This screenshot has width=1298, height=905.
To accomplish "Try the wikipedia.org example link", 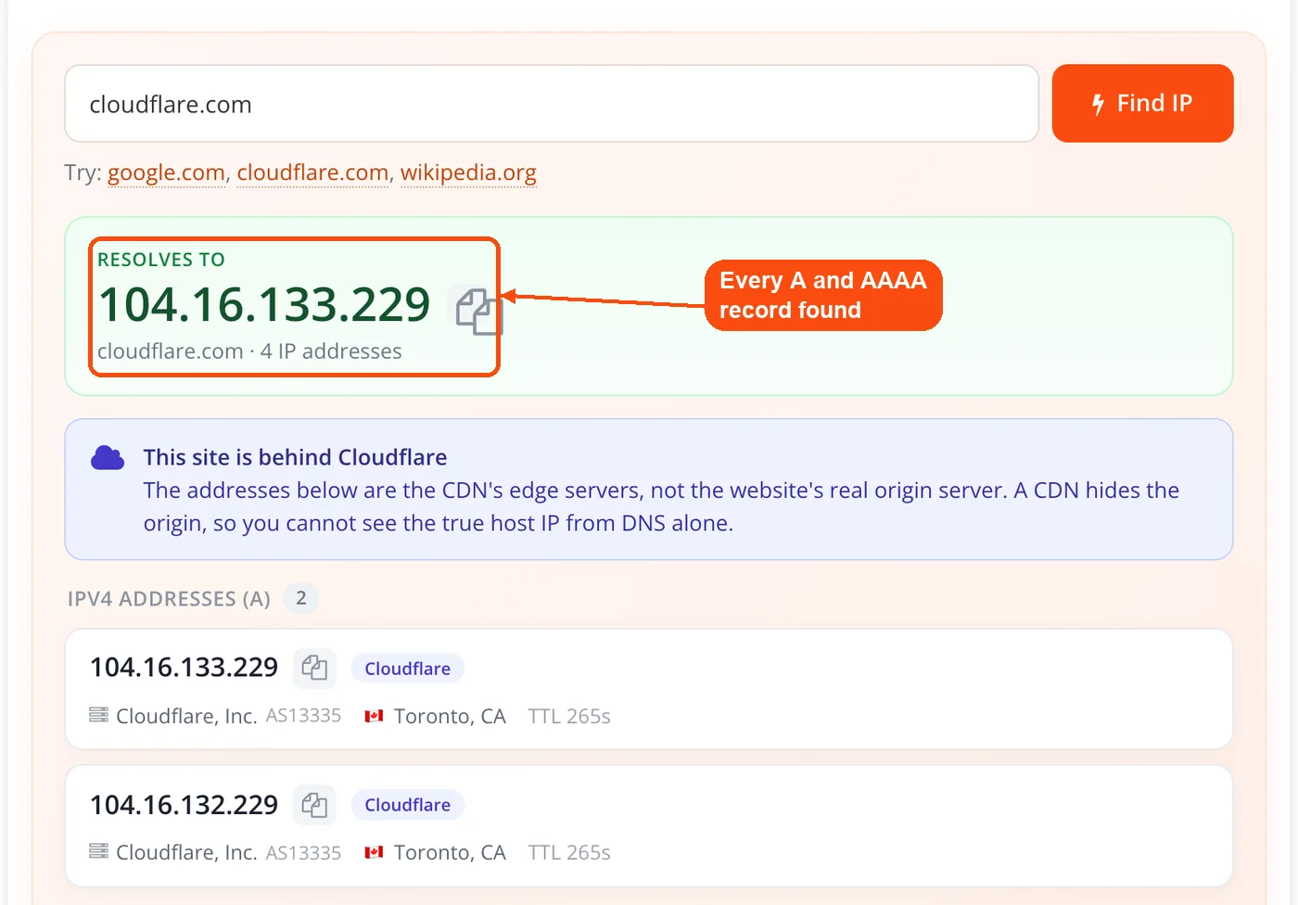I will tap(468, 172).
